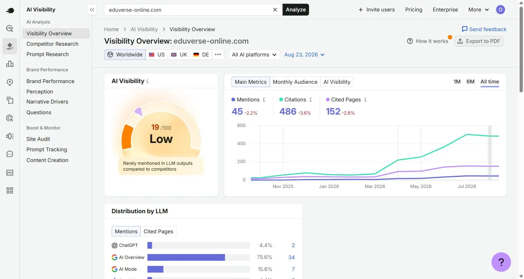
Task: Open the purple help question-mark bubble
Action: tap(501, 262)
